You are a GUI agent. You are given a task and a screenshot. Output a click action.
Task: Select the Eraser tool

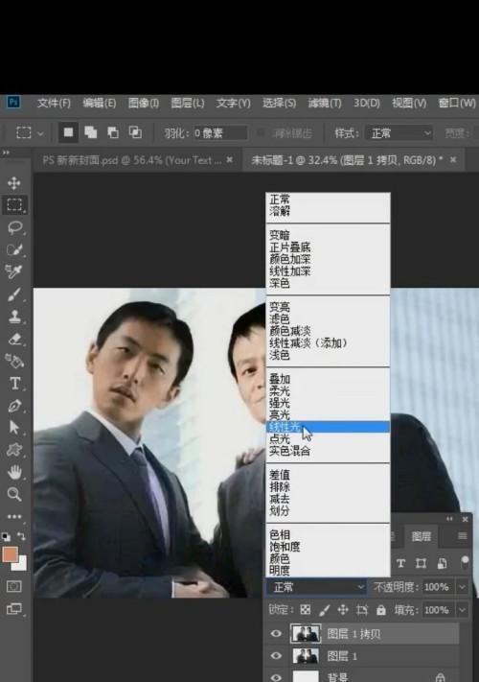[14, 339]
